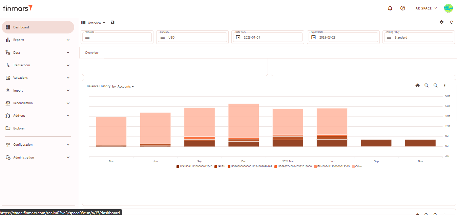Open the Accounts grouping dropdown
Image resolution: width=457 pixels, height=215 pixels.
125,87
